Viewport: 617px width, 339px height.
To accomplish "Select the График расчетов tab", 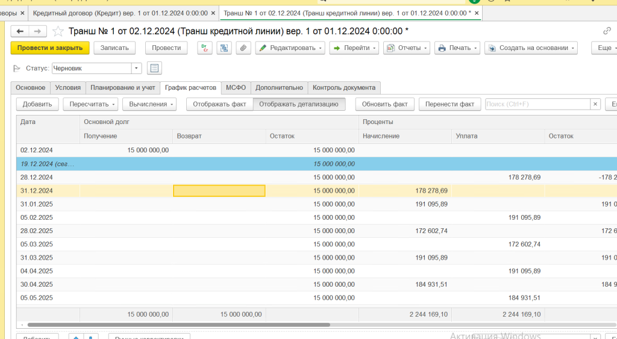I will (190, 87).
